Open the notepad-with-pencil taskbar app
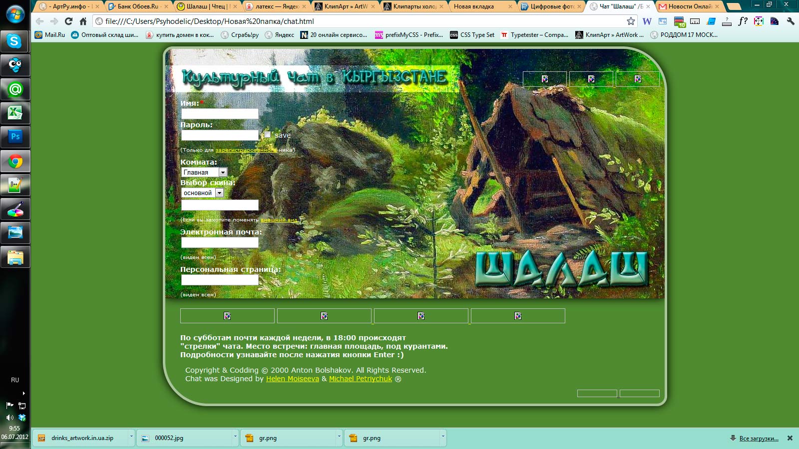 (x=15, y=185)
